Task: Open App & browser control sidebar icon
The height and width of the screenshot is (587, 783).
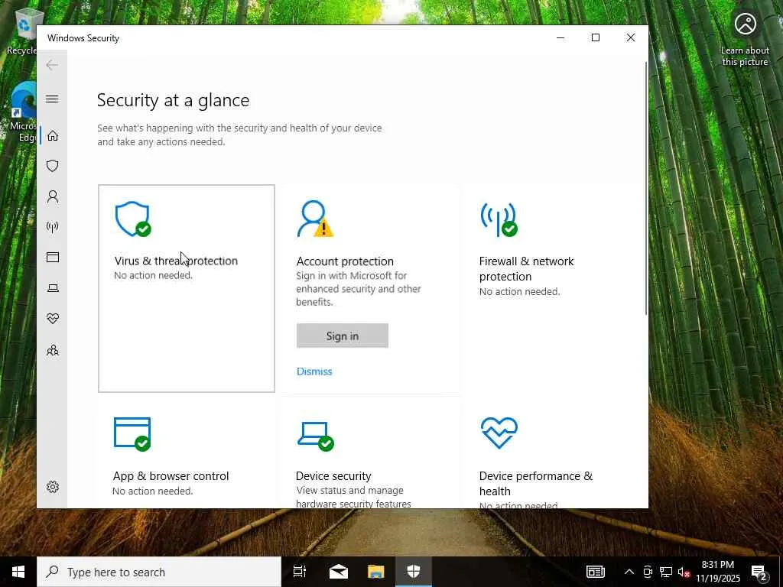Action: (53, 257)
